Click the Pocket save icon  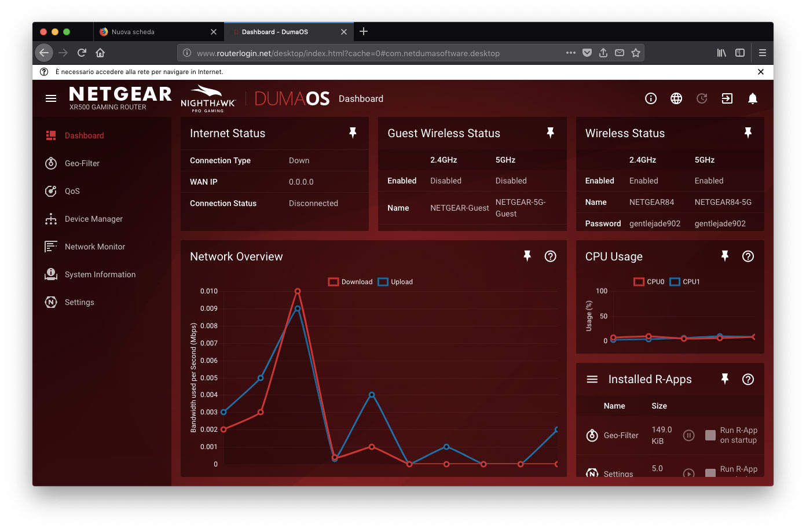click(x=587, y=53)
